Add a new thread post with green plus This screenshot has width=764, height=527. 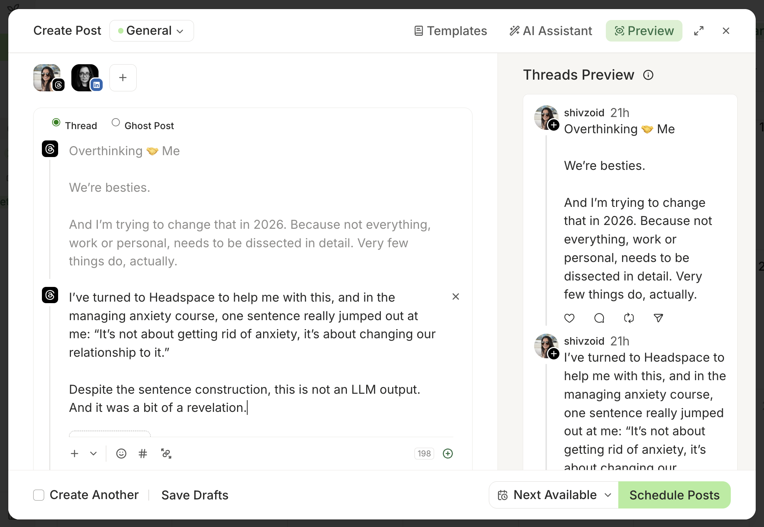(x=448, y=454)
